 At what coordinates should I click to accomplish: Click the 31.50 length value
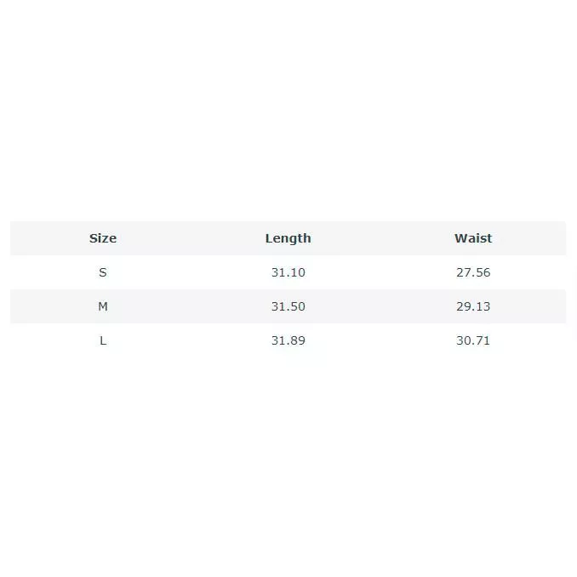(288, 306)
